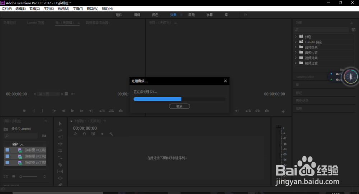
Task: Step forward one frame in source monitor
Action: 82,111
